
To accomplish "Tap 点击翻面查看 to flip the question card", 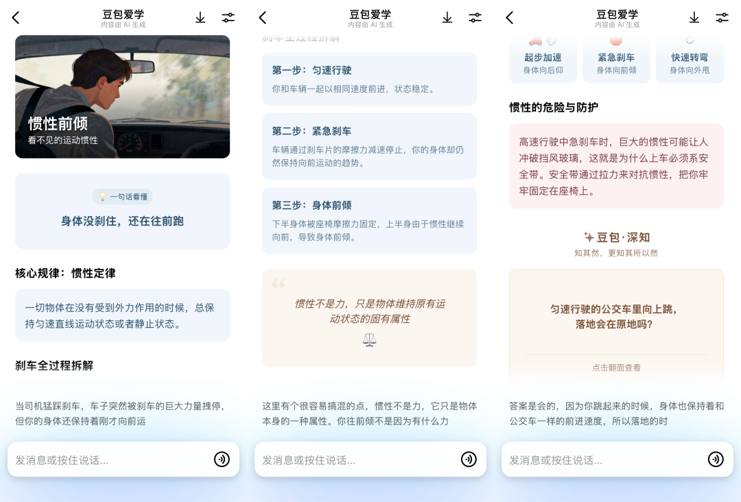I will pyautogui.click(x=616, y=368).
